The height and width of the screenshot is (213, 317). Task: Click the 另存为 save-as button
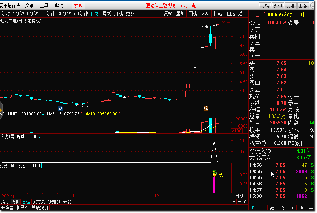point(39,202)
